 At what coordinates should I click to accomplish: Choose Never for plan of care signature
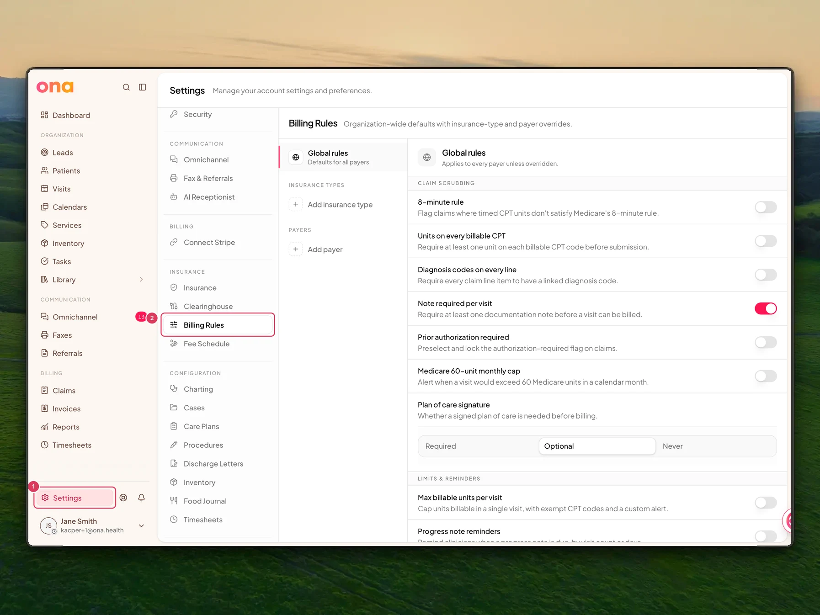coord(716,446)
